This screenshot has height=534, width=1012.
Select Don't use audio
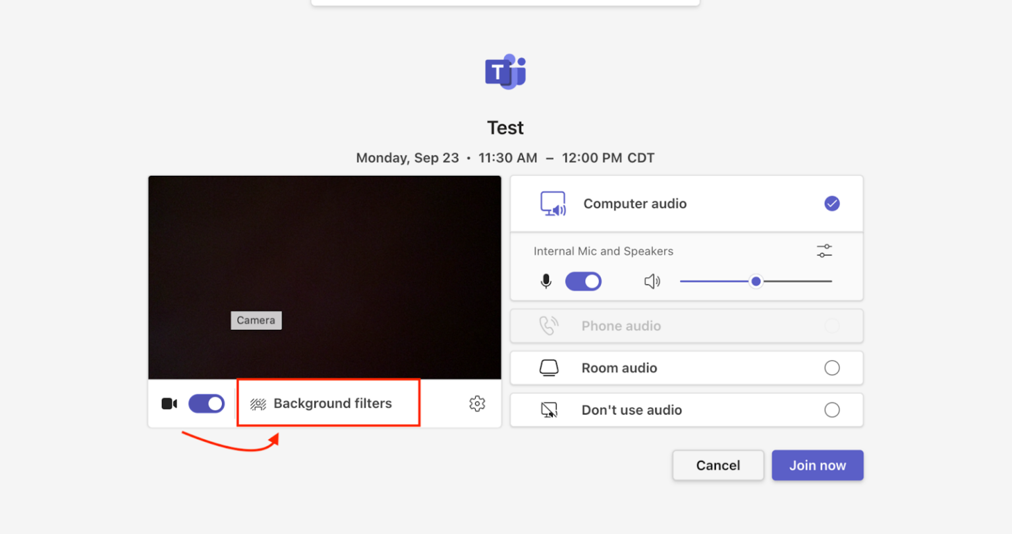pos(832,410)
